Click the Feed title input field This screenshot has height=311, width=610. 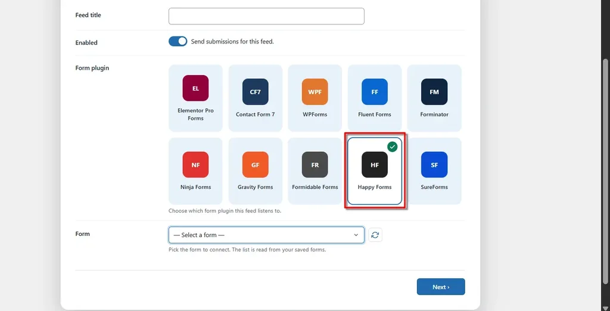[266, 16]
